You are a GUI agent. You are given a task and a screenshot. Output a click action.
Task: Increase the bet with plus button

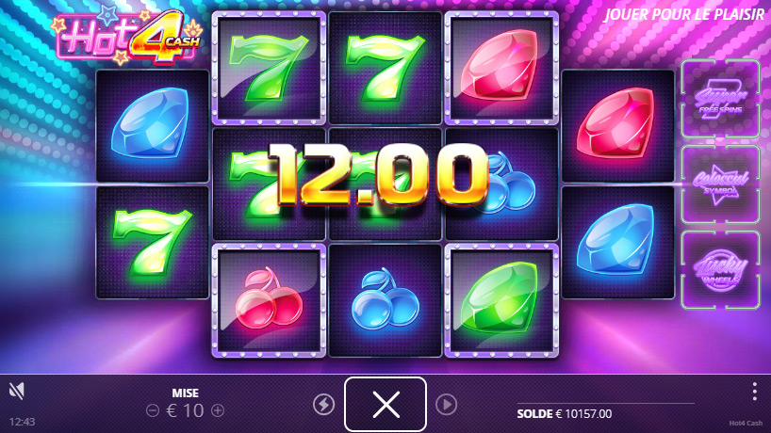pyautogui.click(x=218, y=410)
